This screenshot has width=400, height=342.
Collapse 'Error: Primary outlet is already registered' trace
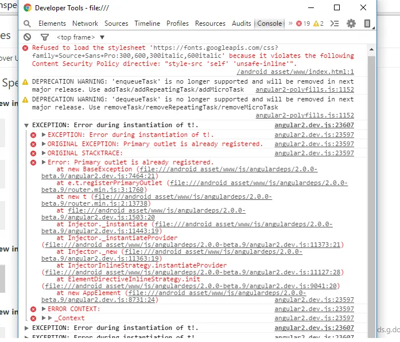pyautogui.click(x=44, y=162)
